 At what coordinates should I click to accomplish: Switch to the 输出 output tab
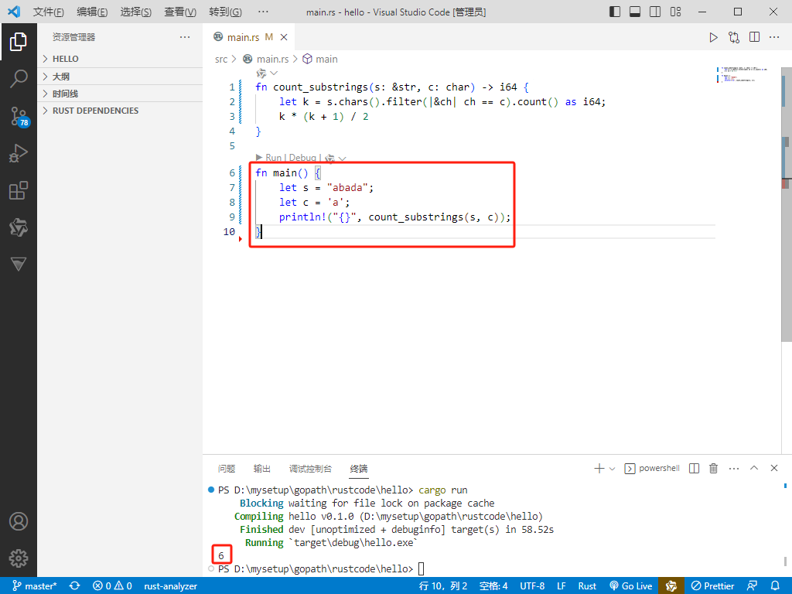261,469
